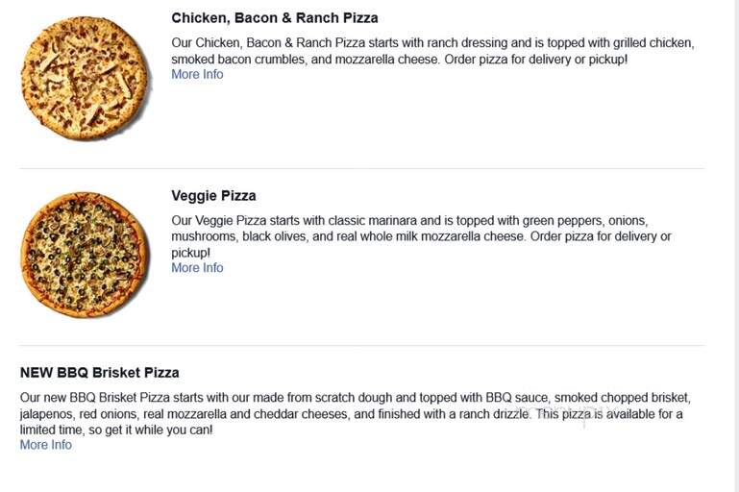Click the divider line above the BBQ Brisket section
The image size is (739, 492).
pos(362,345)
